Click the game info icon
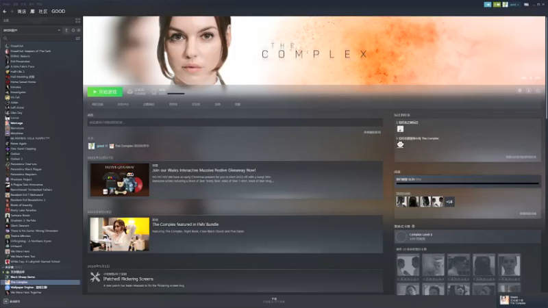 coord(528,90)
